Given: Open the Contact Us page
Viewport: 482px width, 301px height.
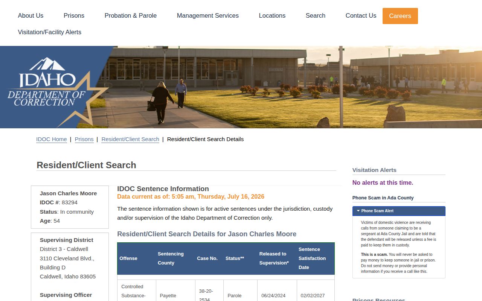Looking at the screenshot, I should tap(361, 16).
